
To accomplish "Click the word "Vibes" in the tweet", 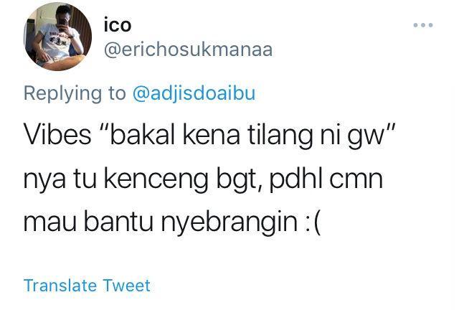I will [57, 134].
